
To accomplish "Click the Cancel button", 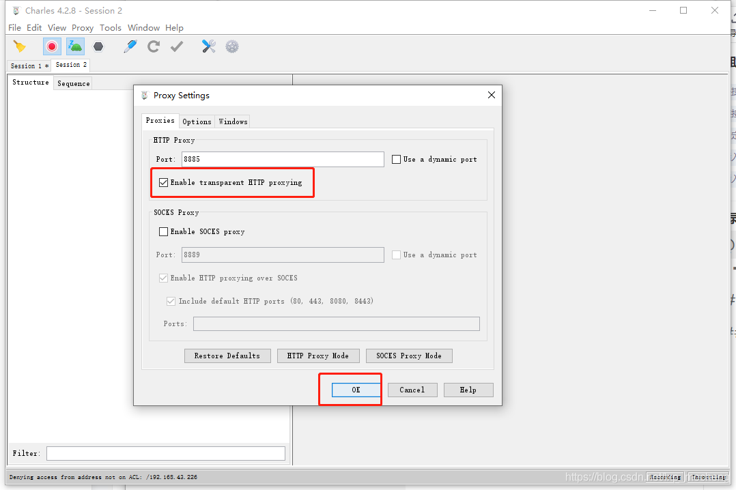I will [x=412, y=390].
